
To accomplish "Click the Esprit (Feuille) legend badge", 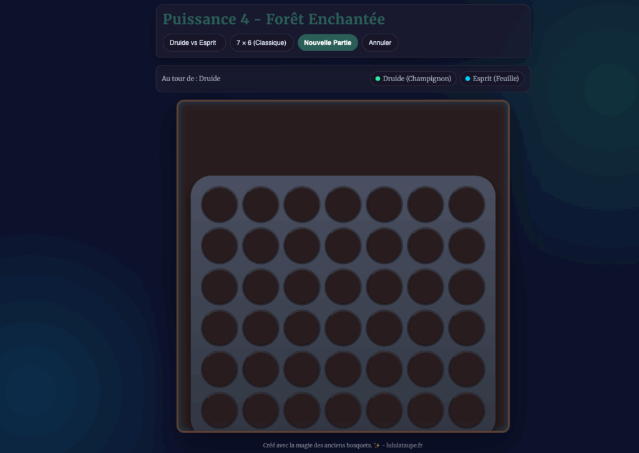I will (x=492, y=79).
